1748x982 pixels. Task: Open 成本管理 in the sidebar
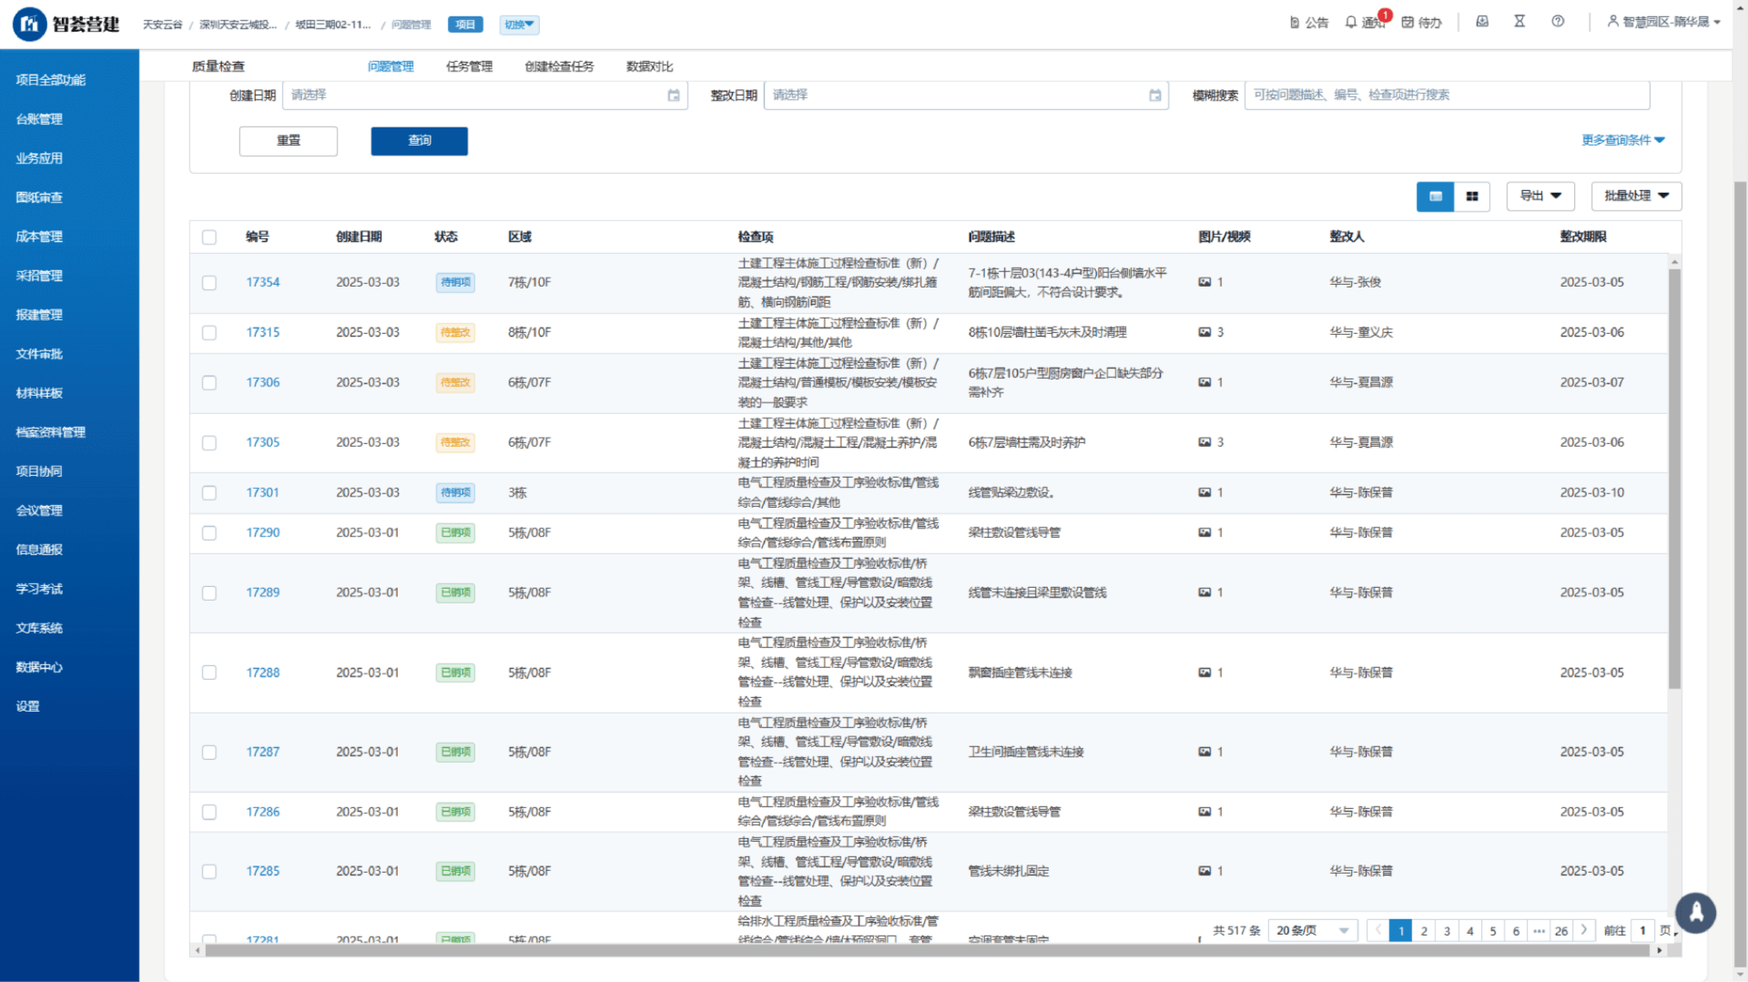coord(39,237)
